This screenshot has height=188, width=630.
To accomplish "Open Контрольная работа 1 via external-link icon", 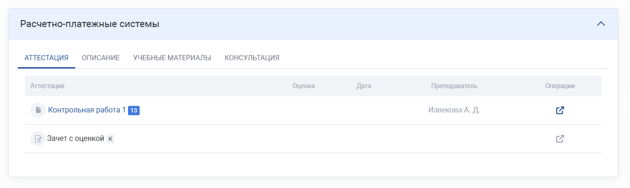I will coord(559,111).
